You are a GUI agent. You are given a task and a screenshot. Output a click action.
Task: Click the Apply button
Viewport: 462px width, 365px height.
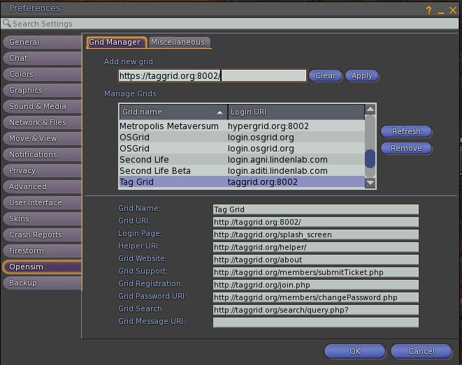(362, 75)
